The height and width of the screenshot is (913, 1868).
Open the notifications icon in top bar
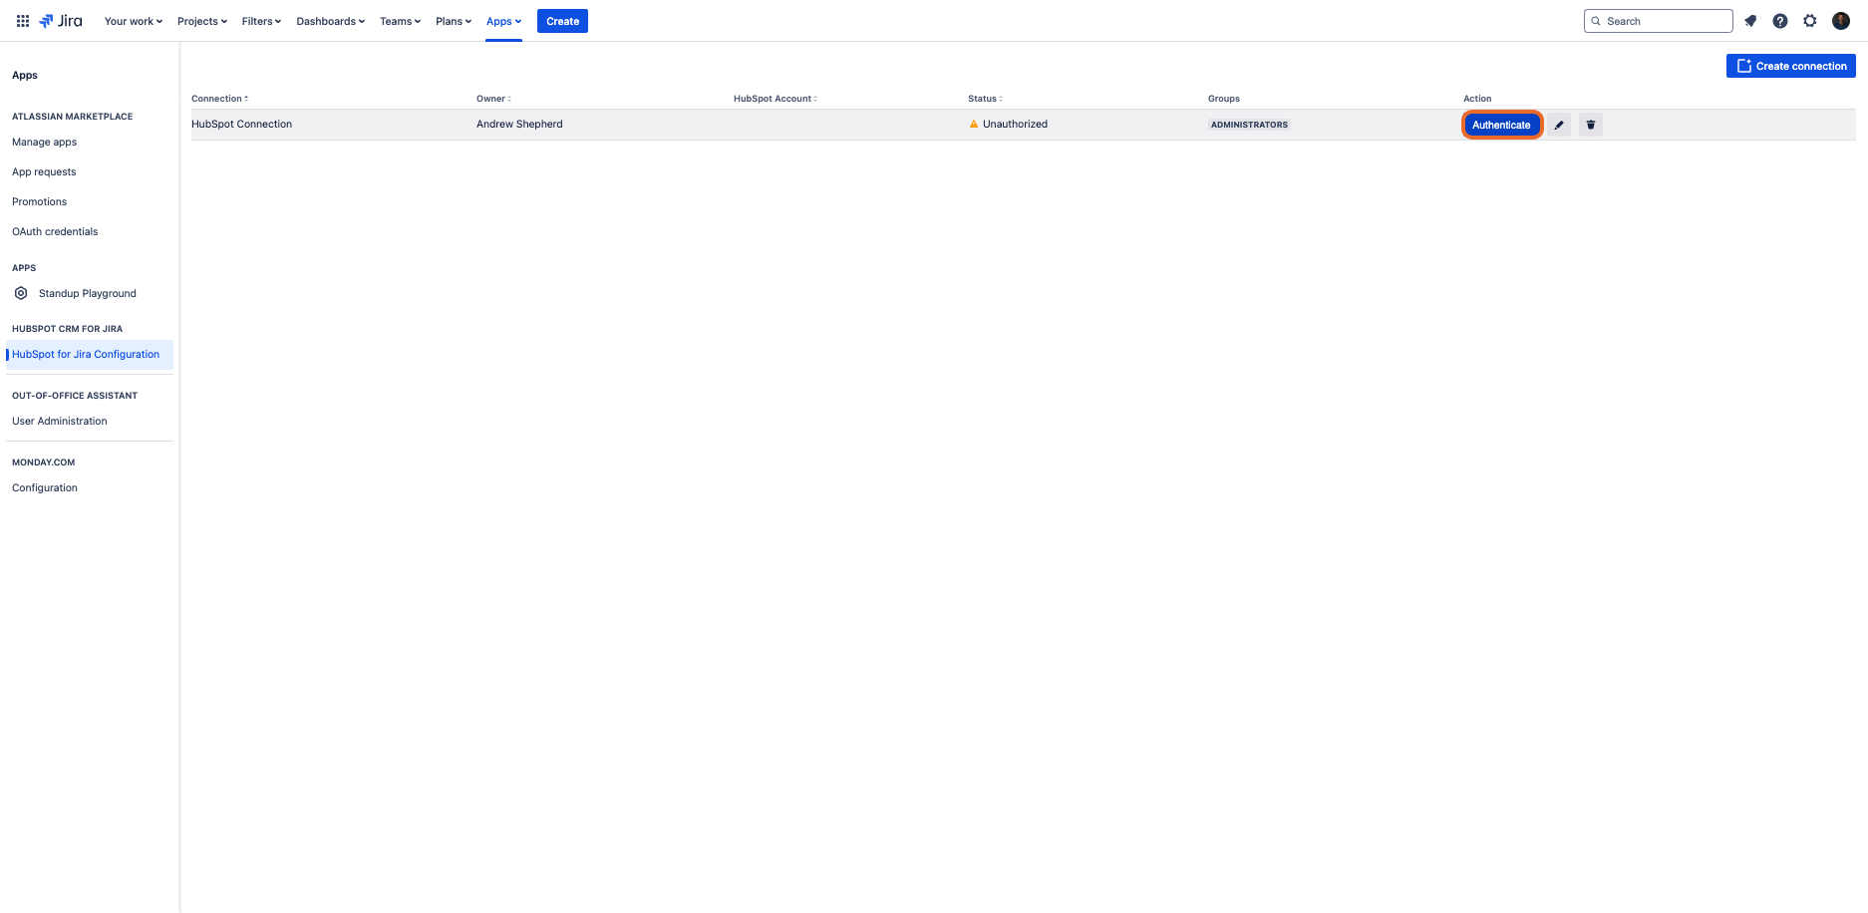(x=1750, y=21)
